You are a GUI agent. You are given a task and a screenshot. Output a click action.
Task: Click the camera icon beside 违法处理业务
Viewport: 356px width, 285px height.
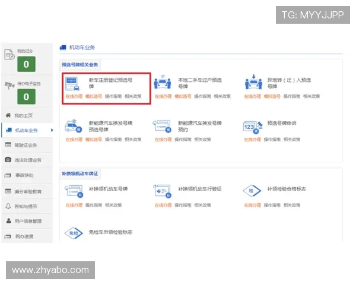pyautogui.click(x=8, y=160)
